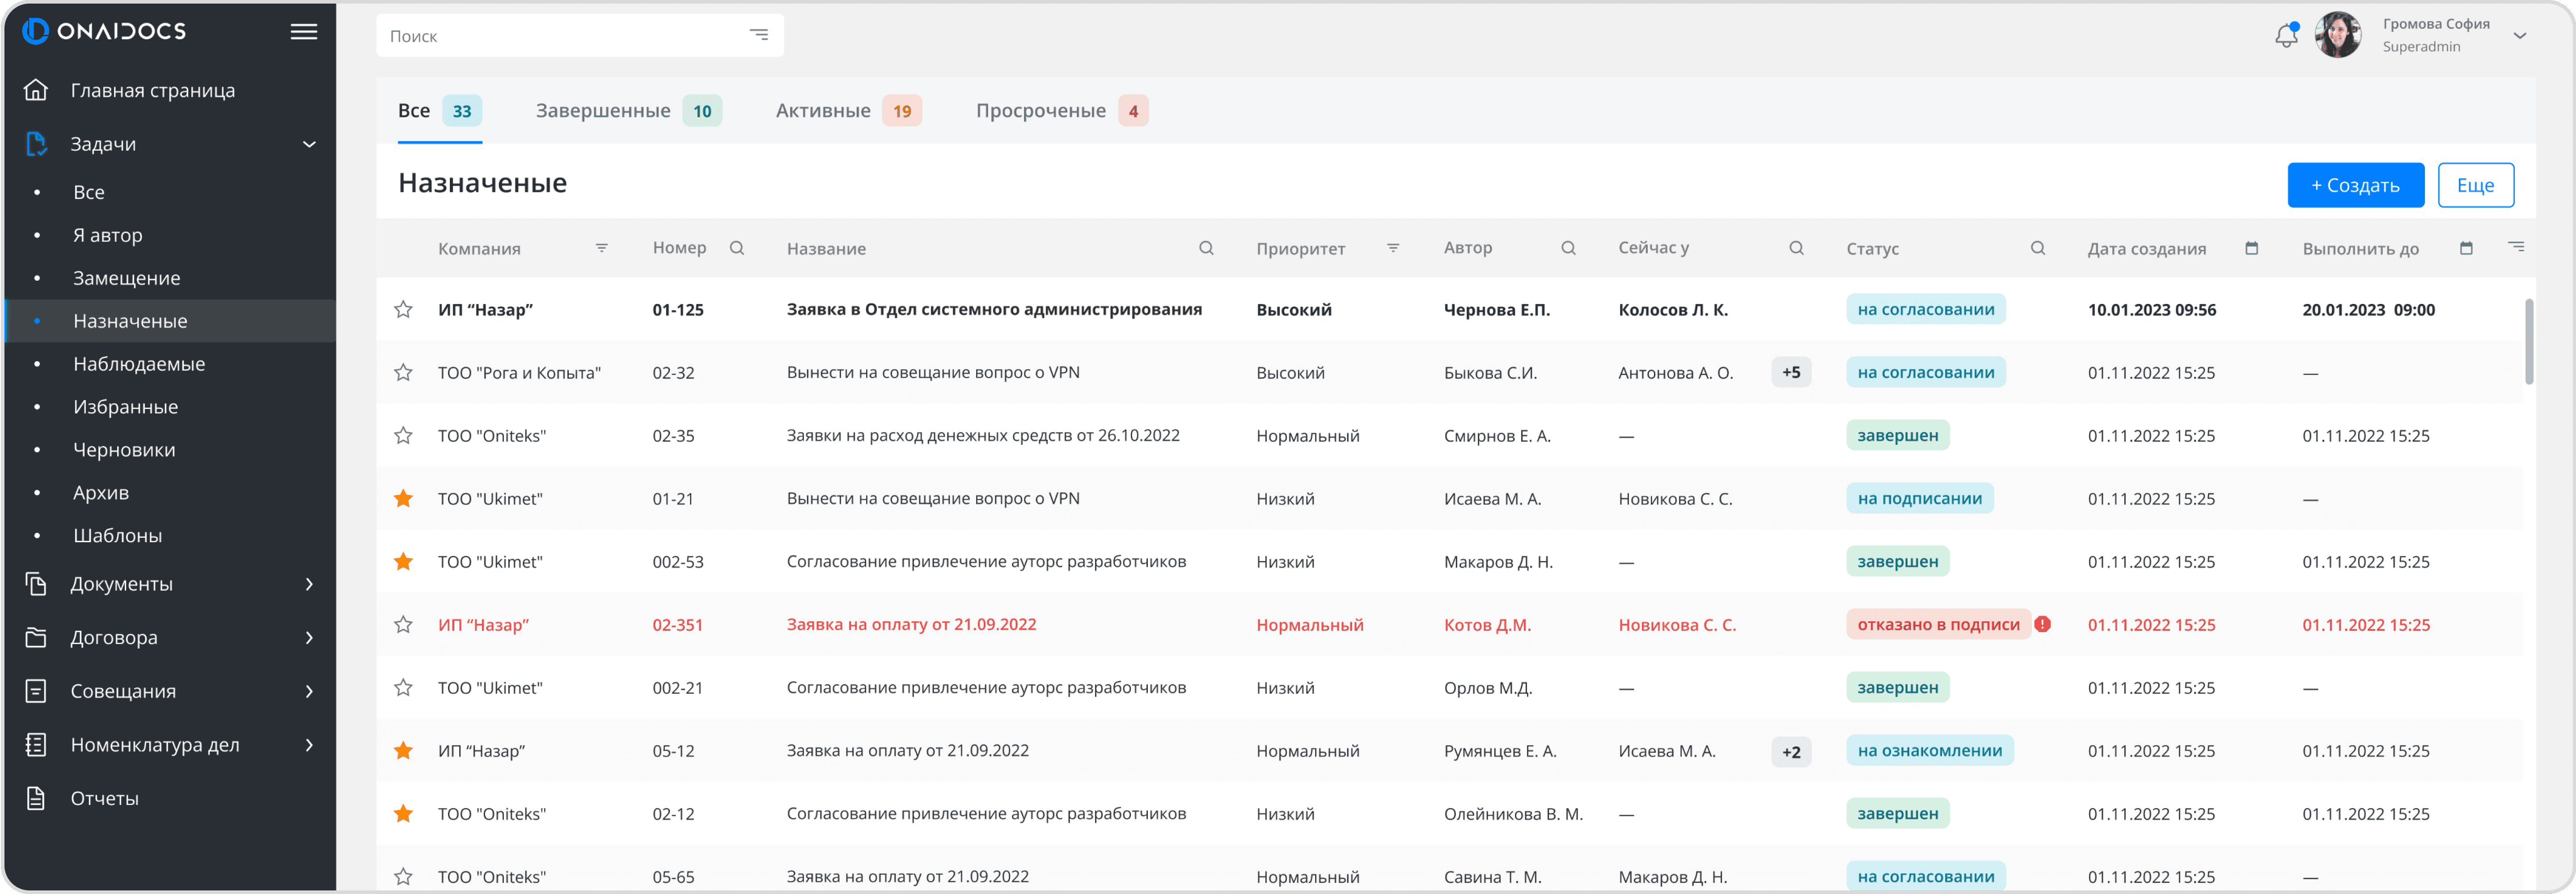Expand the Совещания section chevron
This screenshot has width=2576, height=894.
309,691
